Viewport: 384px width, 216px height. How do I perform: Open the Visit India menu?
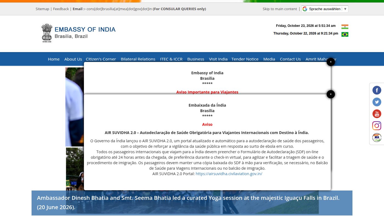(x=218, y=59)
